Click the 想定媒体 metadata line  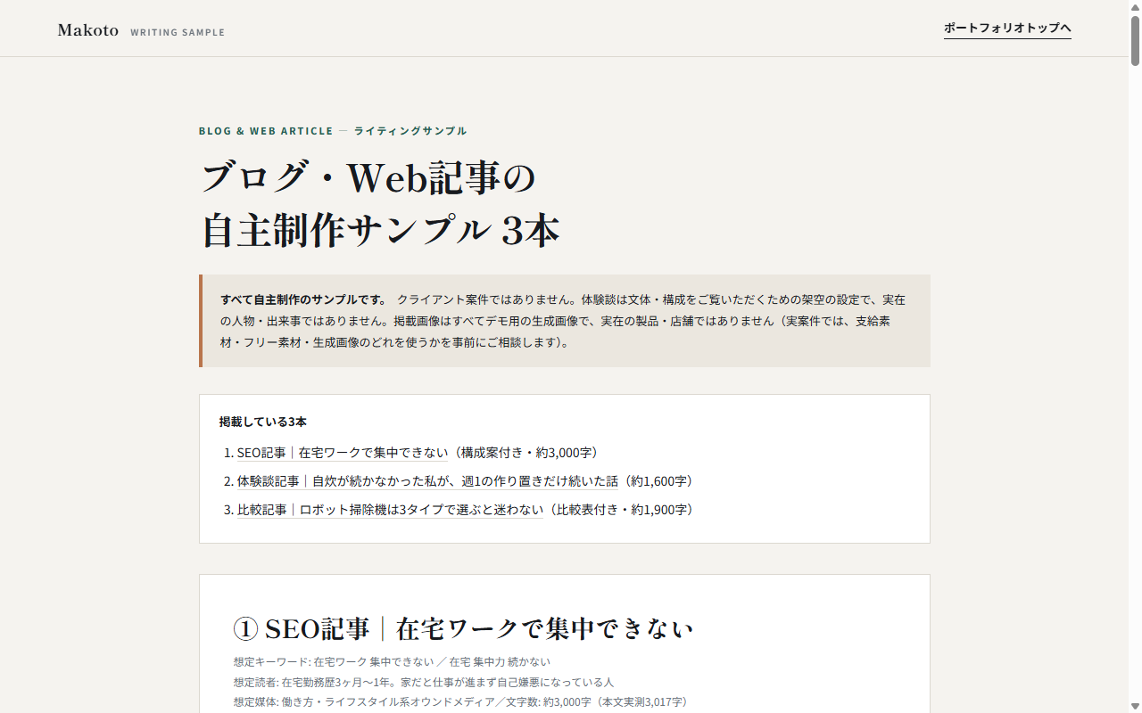(460, 701)
